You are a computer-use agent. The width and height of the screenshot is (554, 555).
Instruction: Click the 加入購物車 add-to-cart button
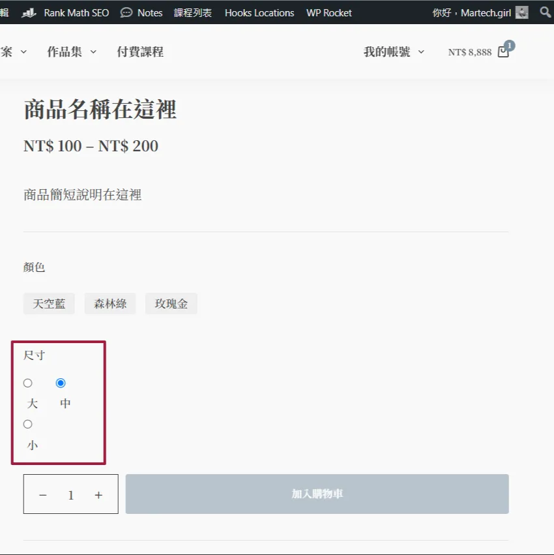[317, 494]
